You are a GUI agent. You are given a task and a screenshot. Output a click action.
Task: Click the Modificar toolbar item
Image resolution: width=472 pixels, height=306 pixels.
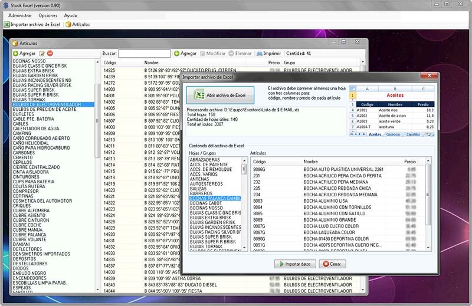point(212,53)
